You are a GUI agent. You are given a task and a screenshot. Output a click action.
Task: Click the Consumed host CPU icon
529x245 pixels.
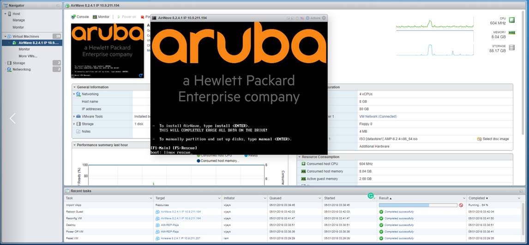point(303,164)
